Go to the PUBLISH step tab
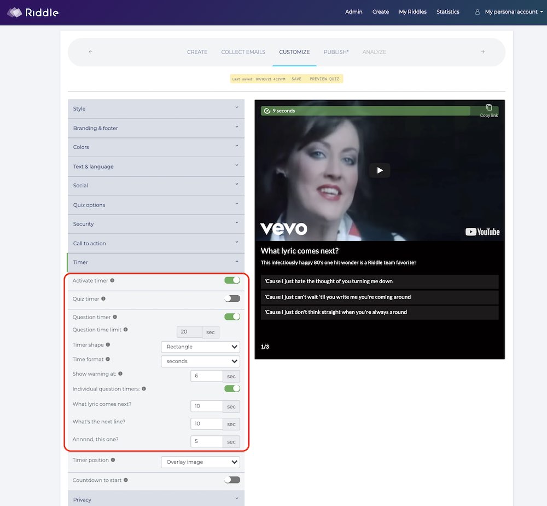Viewport: 547px width, 506px height. [336, 52]
